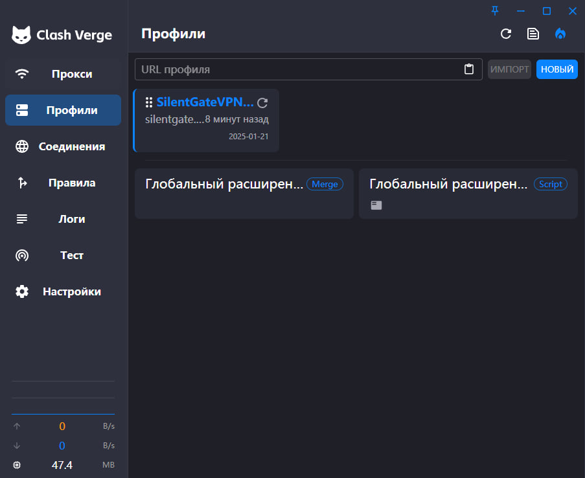Open the global extended Merge card
This screenshot has width=585, height=478.
click(x=244, y=193)
